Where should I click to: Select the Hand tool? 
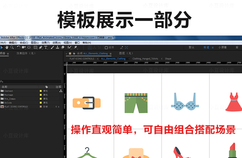pyautogui.click(x=7, y=47)
